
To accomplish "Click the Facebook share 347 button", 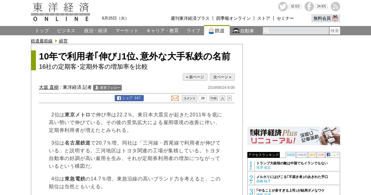I will [x=129, y=98].
